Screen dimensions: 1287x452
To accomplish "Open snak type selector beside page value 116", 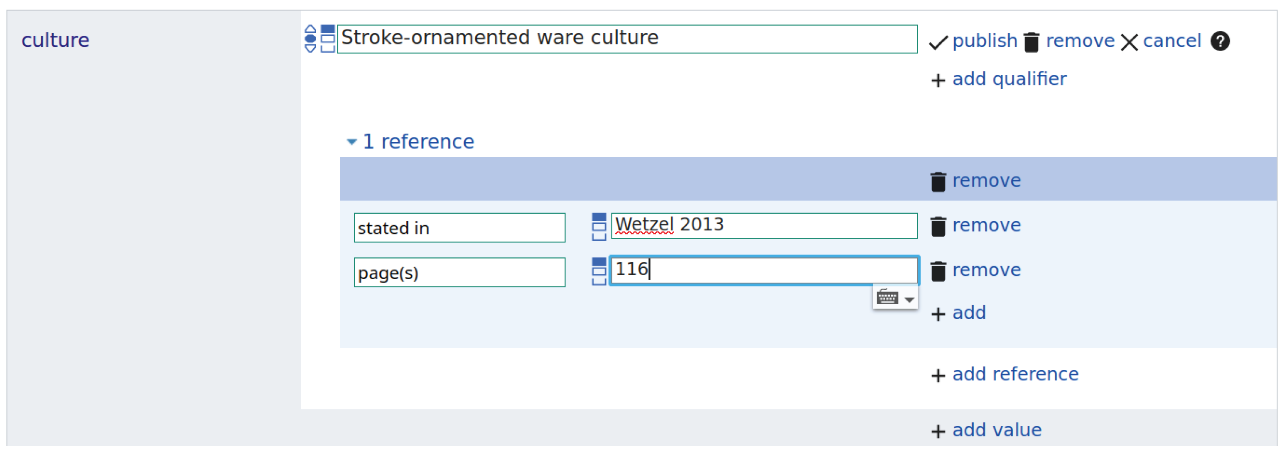I will click(x=599, y=271).
